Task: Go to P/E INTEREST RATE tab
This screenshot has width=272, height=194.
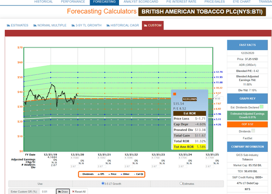Action: [181, 2]
